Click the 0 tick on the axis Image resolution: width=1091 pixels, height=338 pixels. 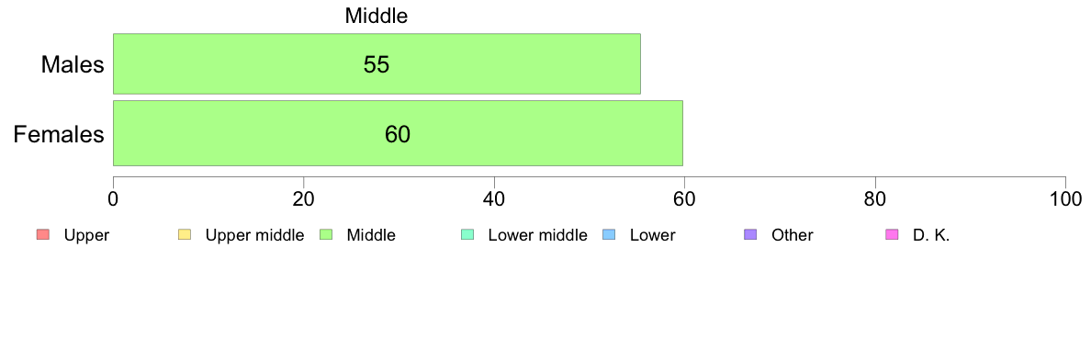pyautogui.click(x=113, y=199)
